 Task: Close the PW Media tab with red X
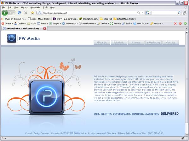[x=45, y=29]
